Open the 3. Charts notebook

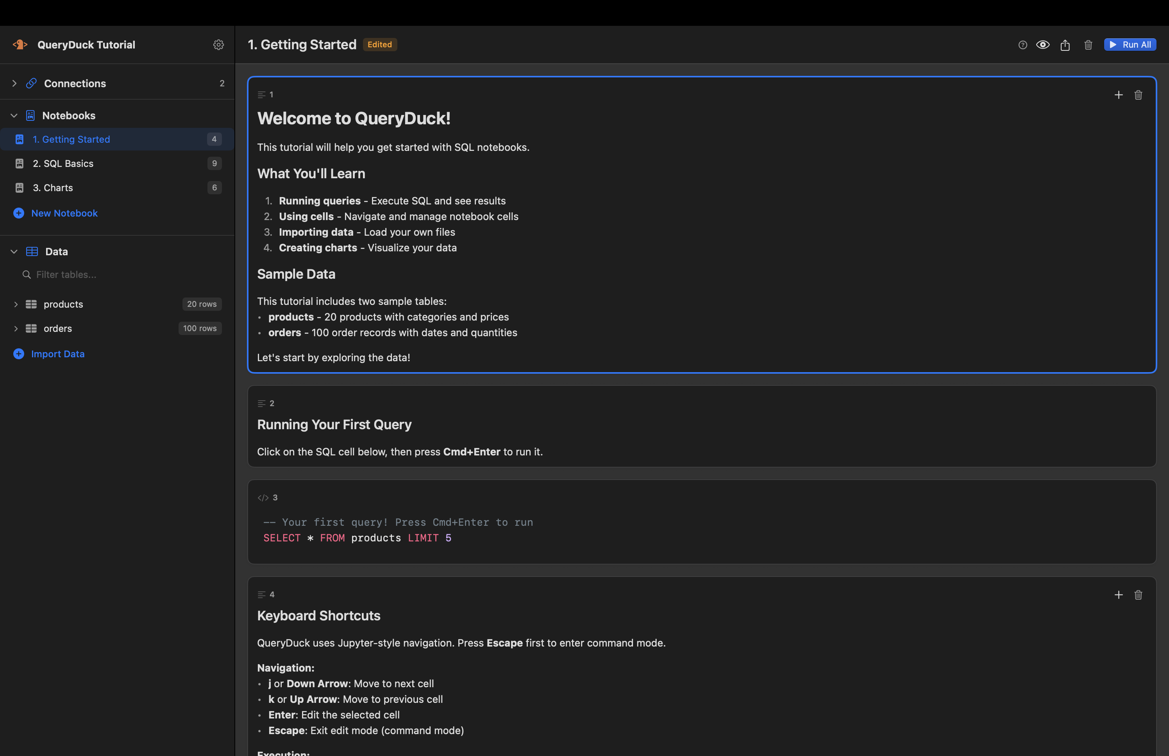point(54,188)
